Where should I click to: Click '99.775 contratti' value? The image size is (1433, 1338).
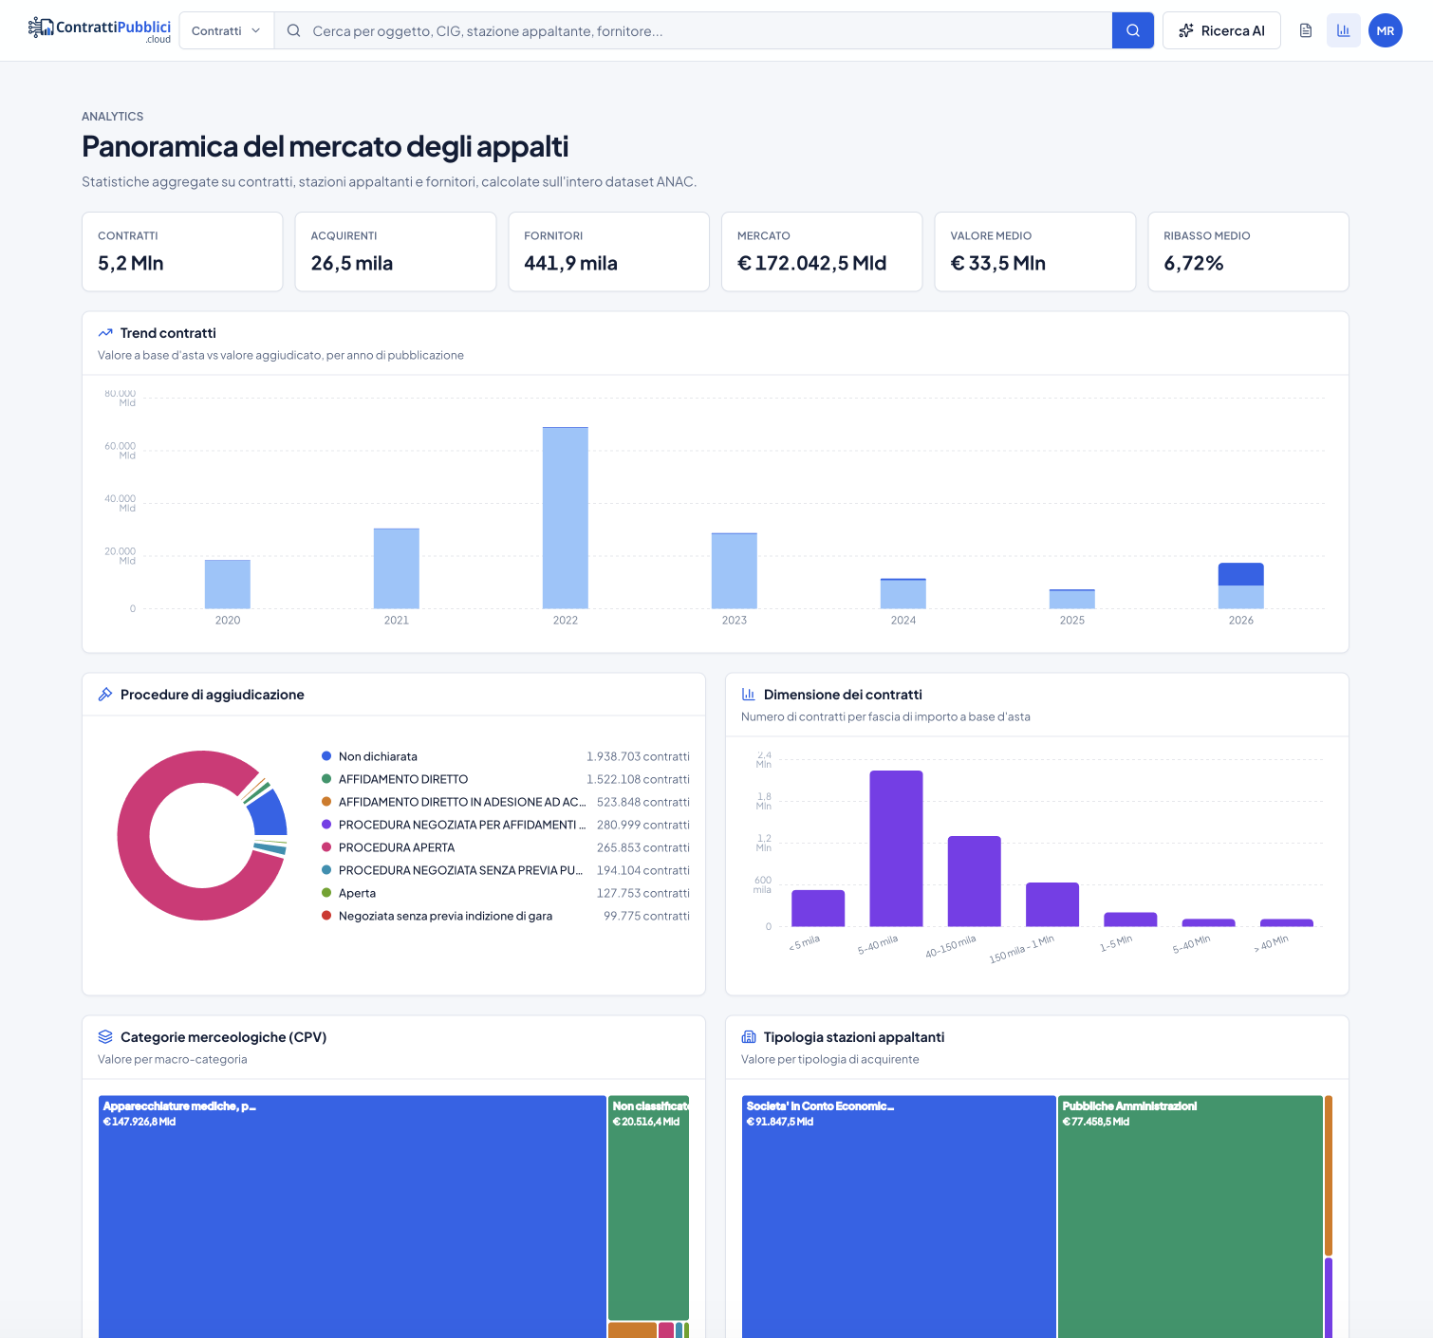click(x=646, y=916)
